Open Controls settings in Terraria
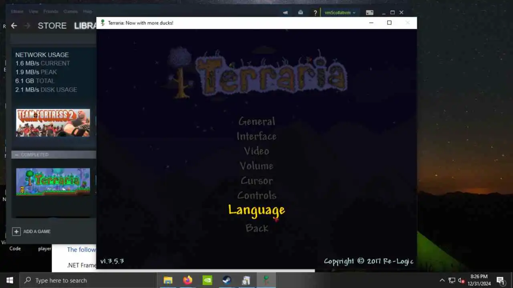This screenshot has height=288, width=513. (x=256, y=195)
